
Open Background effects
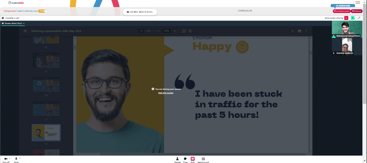pyautogui.click(x=203, y=160)
